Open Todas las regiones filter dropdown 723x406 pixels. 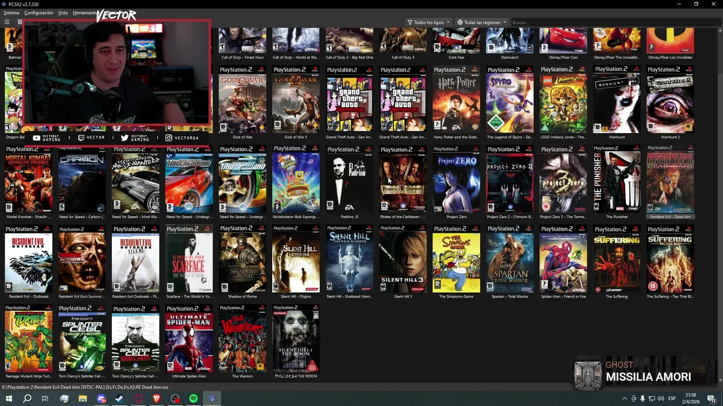coord(482,23)
